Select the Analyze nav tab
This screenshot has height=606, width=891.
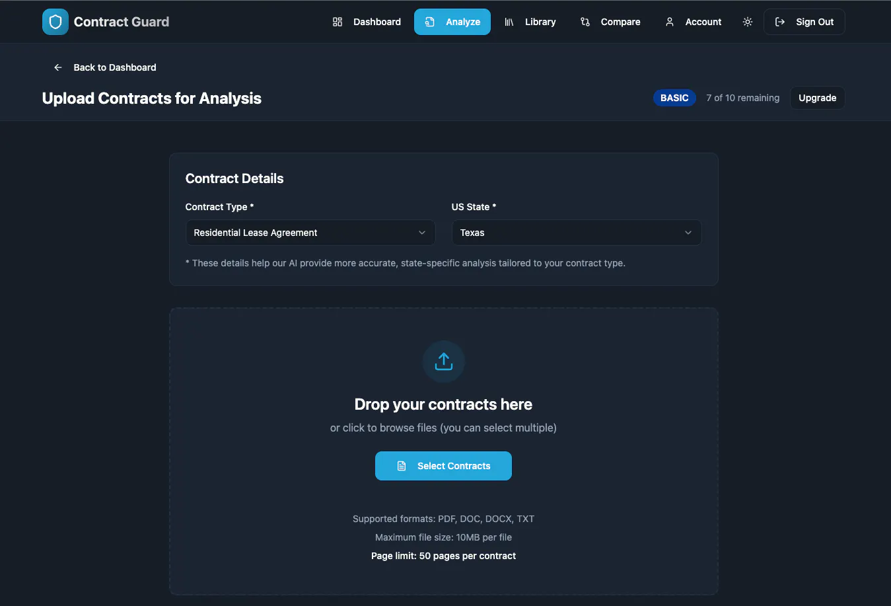coord(452,22)
